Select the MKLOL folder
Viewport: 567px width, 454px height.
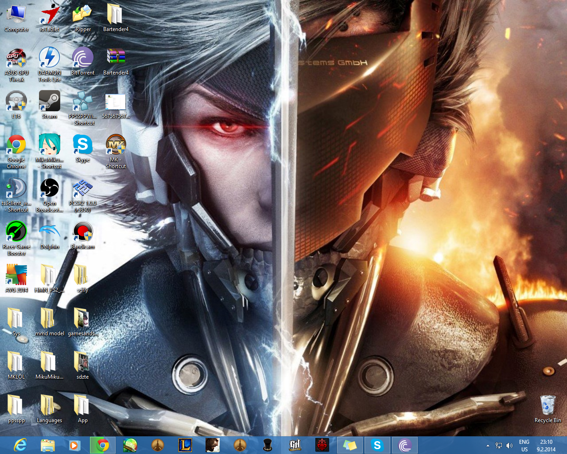click(16, 365)
